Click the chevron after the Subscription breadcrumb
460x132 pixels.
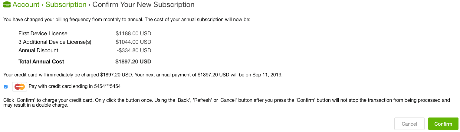[x=89, y=5]
